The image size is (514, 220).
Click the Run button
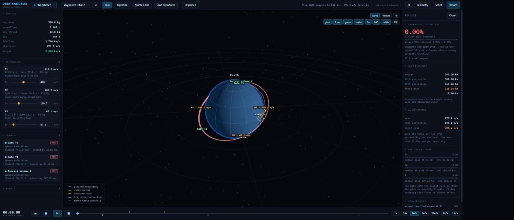[x=107, y=5]
